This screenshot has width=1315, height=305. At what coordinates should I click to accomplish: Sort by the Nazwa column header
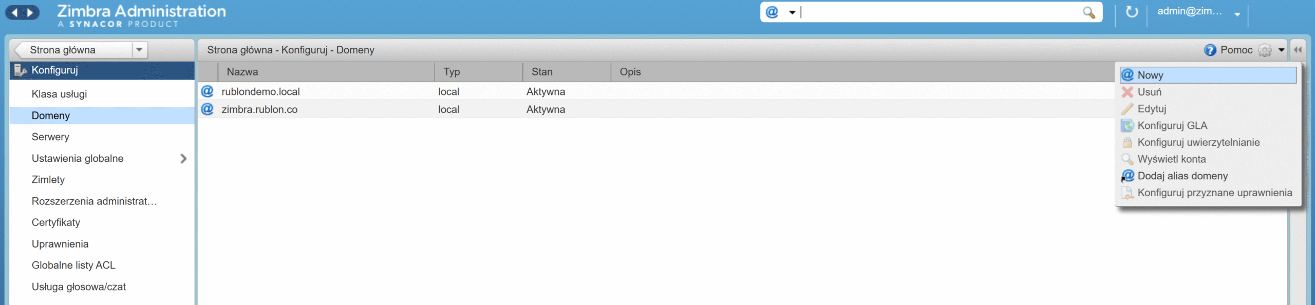(x=242, y=72)
